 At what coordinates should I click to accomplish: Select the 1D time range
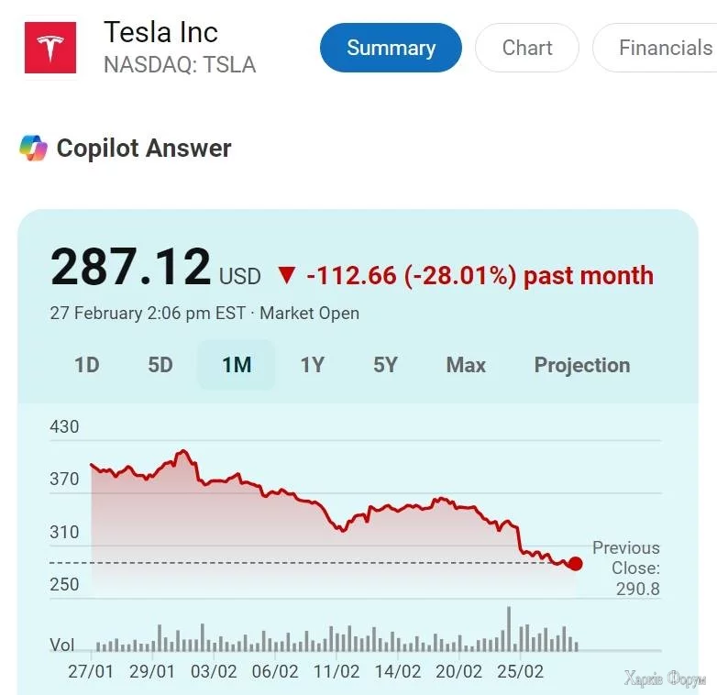(x=86, y=365)
